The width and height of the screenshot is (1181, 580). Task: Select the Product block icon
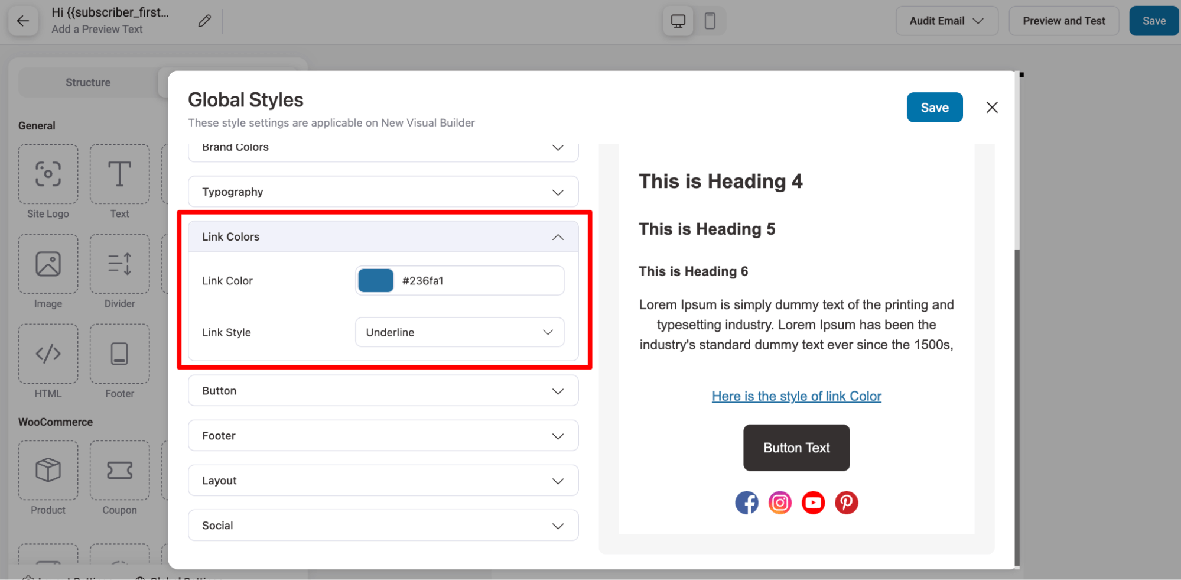tap(48, 471)
